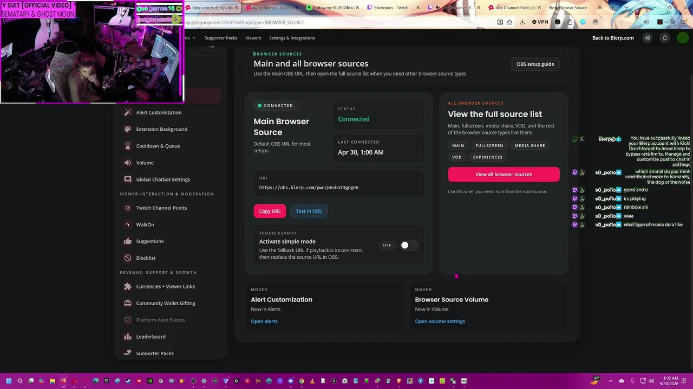Open the browser downloads icon
The image size is (693, 389).
(522, 22)
